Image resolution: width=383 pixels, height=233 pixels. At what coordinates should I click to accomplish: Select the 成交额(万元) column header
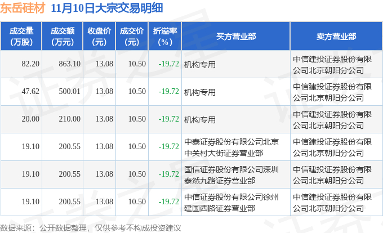pyautogui.click(x=63, y=37)
